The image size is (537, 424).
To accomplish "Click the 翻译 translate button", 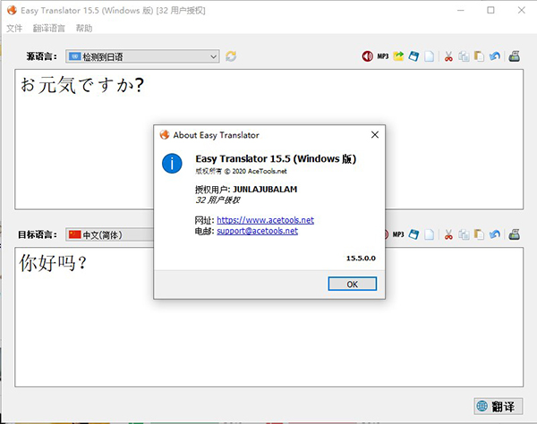I will coord(499,406).
